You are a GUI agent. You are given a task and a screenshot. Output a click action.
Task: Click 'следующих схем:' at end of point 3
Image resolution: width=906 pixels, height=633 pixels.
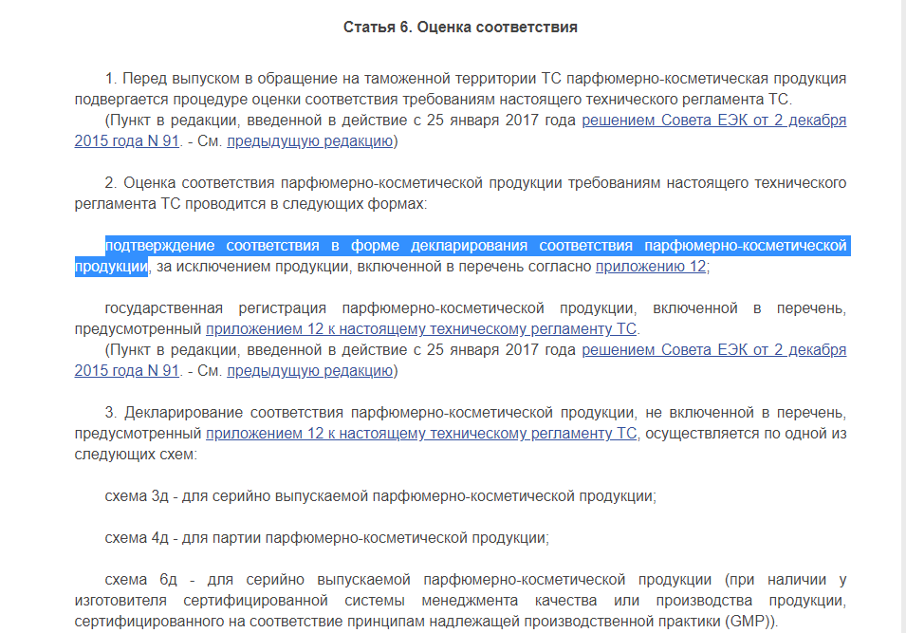(x=135, y=455)
